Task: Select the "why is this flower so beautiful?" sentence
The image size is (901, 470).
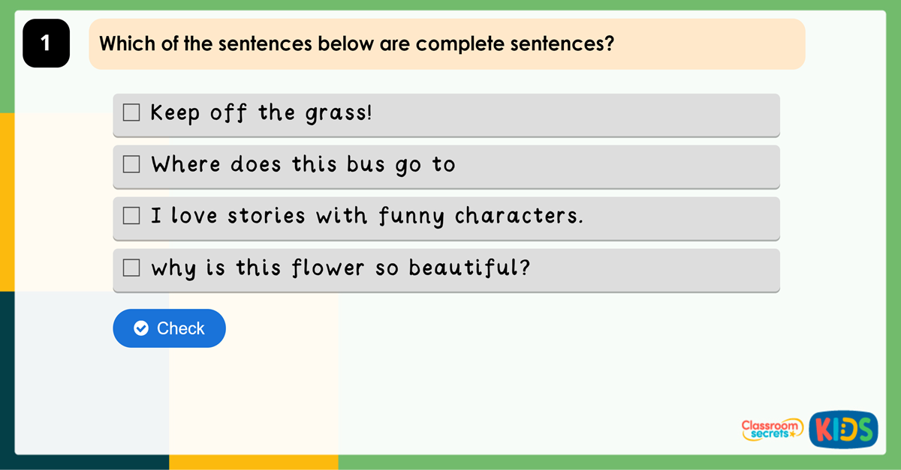Action: [x=341, y=268]
